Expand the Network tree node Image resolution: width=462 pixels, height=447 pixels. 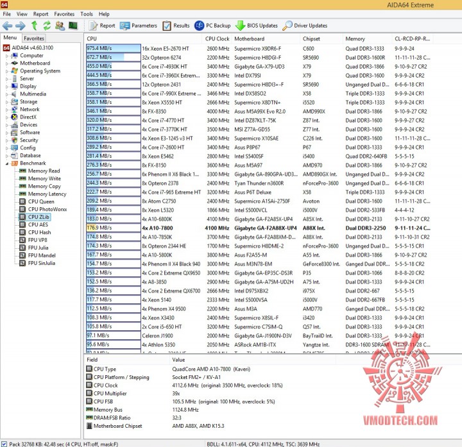pyautogui.click(x=7, y=109)
